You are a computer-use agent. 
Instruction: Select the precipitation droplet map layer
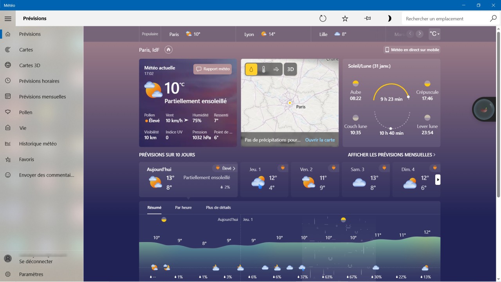[x=251, y=69]
